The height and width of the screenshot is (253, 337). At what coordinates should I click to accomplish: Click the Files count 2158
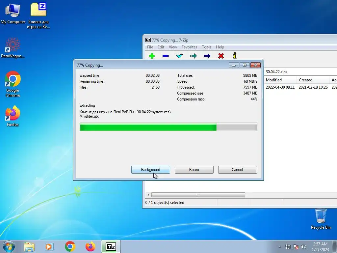[x=156, y=87]
